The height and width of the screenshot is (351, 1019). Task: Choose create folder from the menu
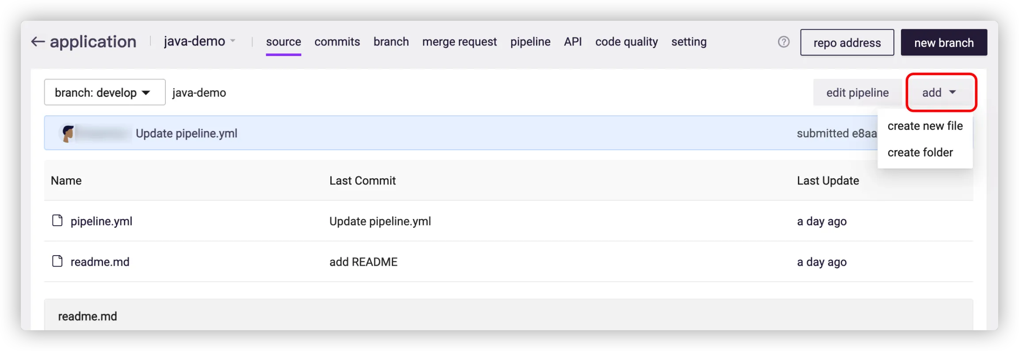(920, 152)
